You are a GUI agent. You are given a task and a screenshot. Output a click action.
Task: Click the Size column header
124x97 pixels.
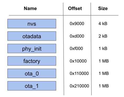(x=103, y=8)
